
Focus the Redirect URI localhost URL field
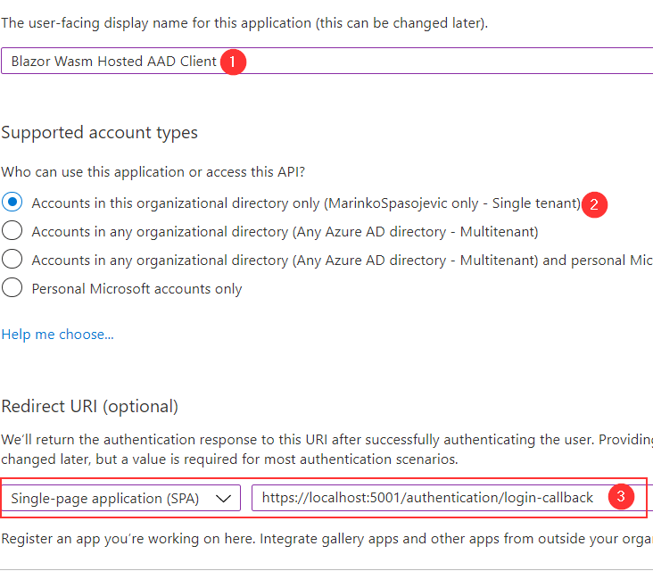(x=428, y=498)
